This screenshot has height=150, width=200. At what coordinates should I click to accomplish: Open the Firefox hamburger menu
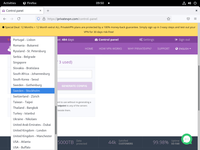[x=195, y=19]
